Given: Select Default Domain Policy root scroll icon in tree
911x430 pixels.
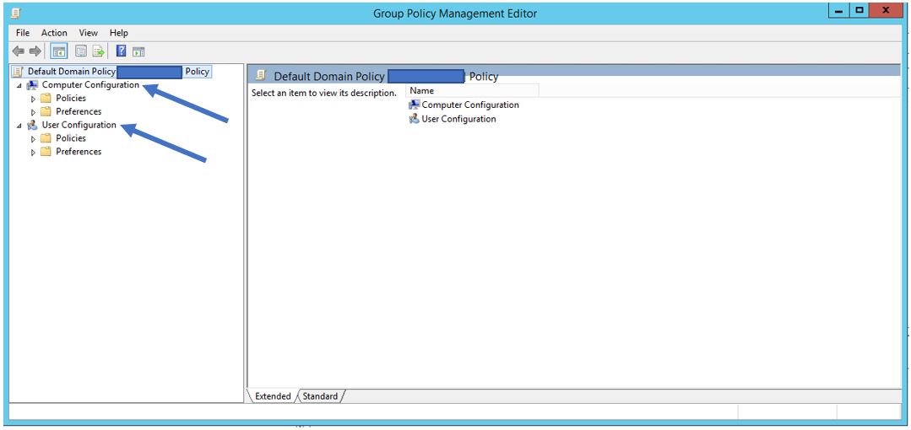Looking at the screenshot, I should click(18, 72).
